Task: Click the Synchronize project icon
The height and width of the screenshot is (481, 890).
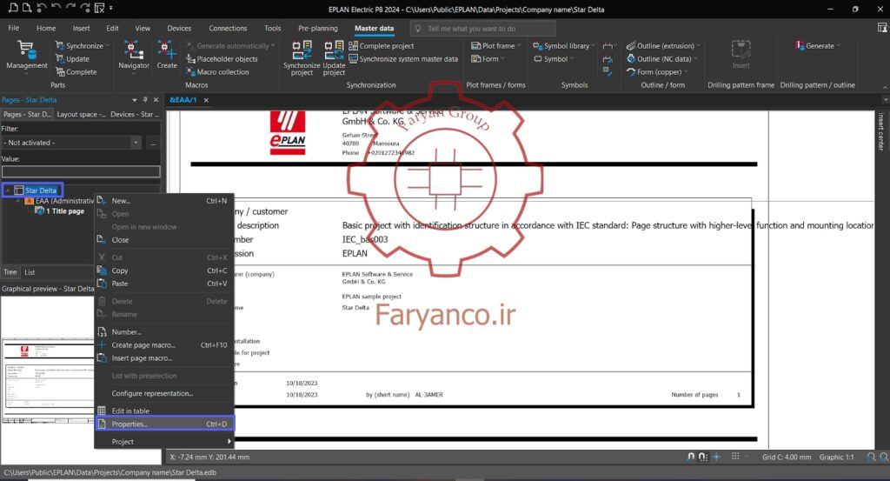Action: click(x=302, y=58)
